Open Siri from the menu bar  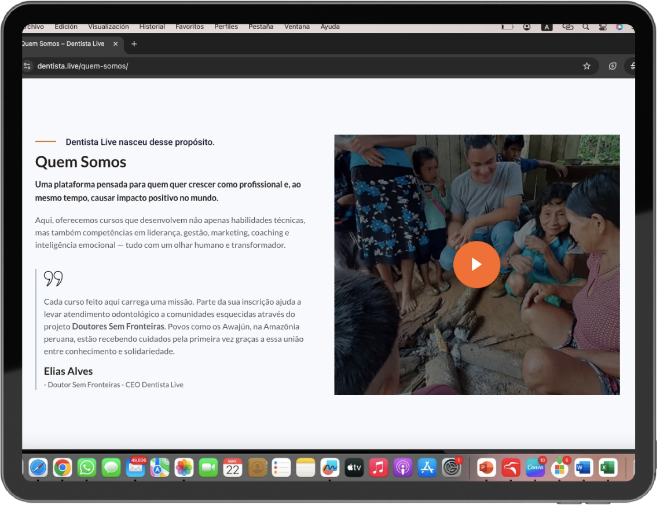pyautogui.click(x=619, y=27)
